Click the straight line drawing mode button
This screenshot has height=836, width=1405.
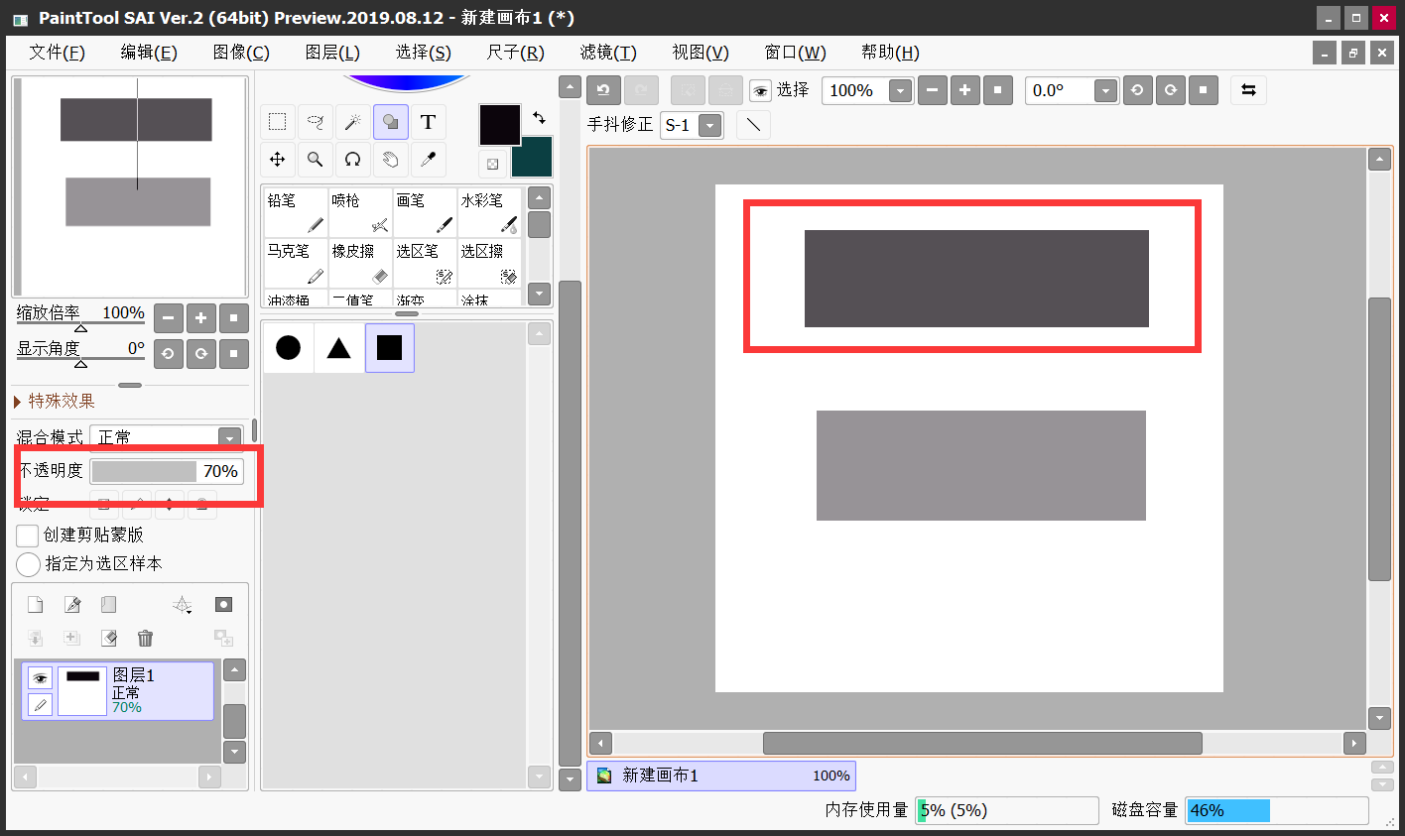[x=754, y=125]
